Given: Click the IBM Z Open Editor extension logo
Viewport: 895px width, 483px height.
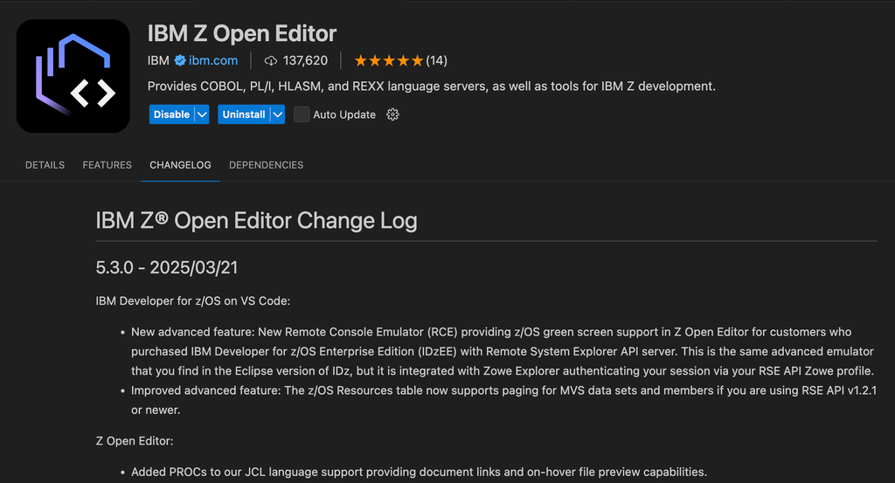Looking at the screenshot, I should tap(73, 76).
